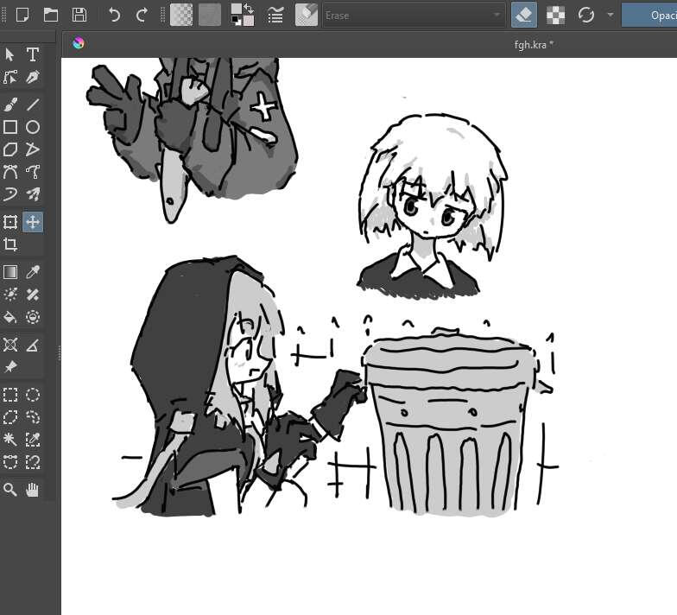Save the document with the floppy icon
This screenshot has height=615, width=677.
(79, 15)
